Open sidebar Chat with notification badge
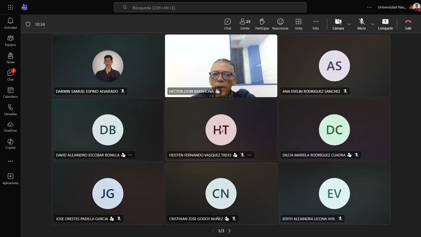This screenshot has width=421, height=237. point(10,75)
